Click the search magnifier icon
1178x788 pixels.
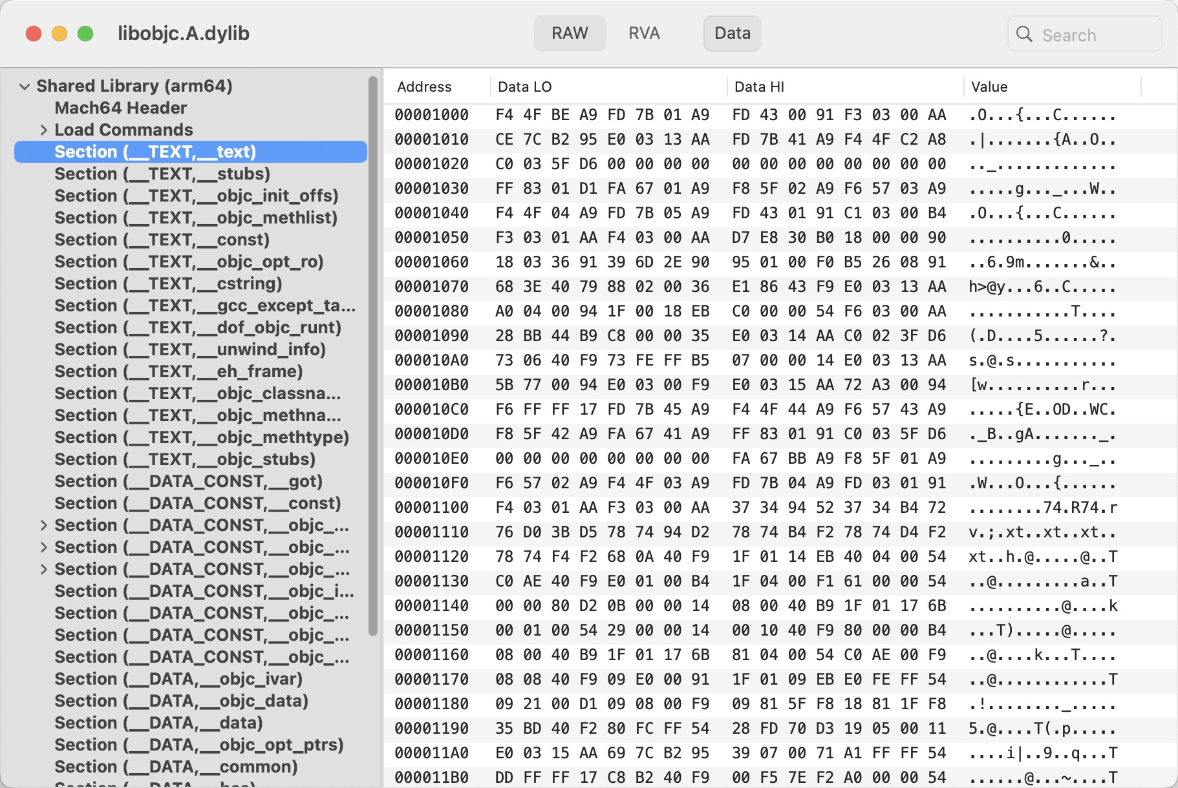coord(1024,34)
